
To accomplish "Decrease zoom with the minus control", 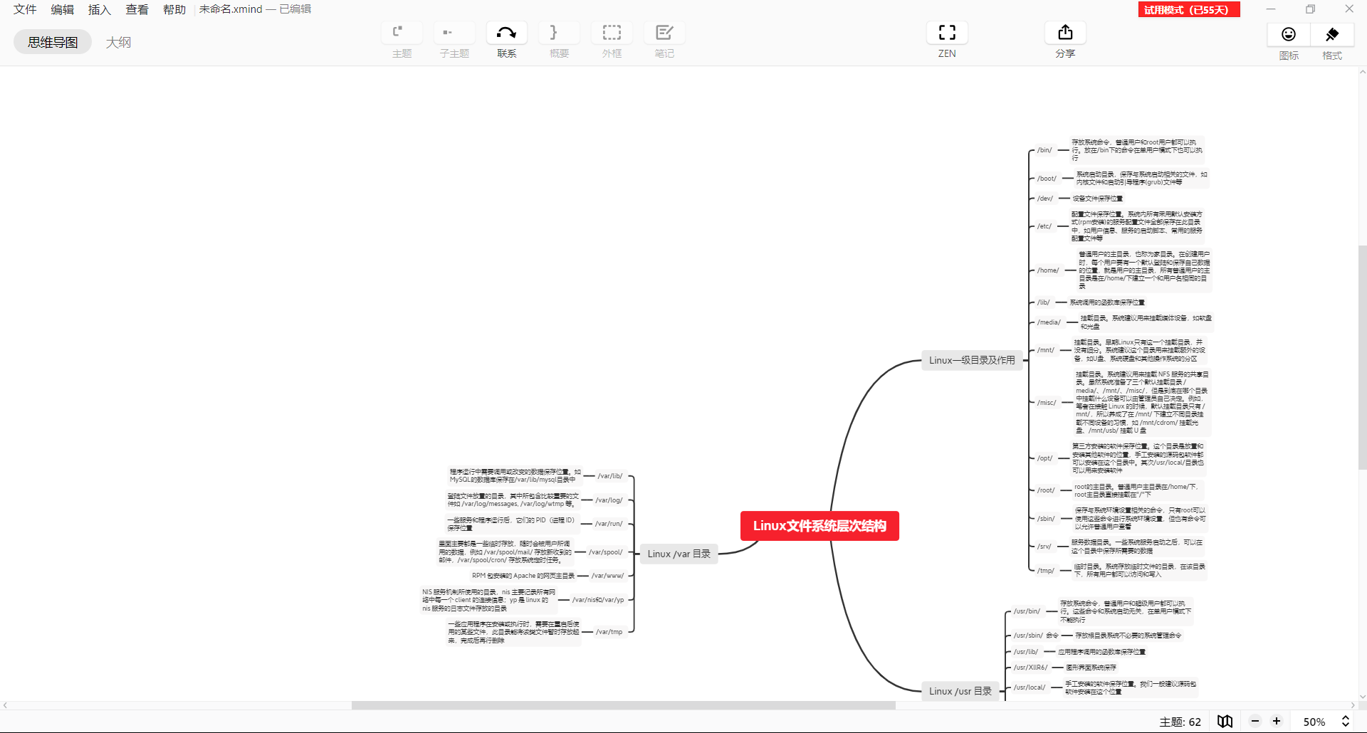I will point(1255,721).
